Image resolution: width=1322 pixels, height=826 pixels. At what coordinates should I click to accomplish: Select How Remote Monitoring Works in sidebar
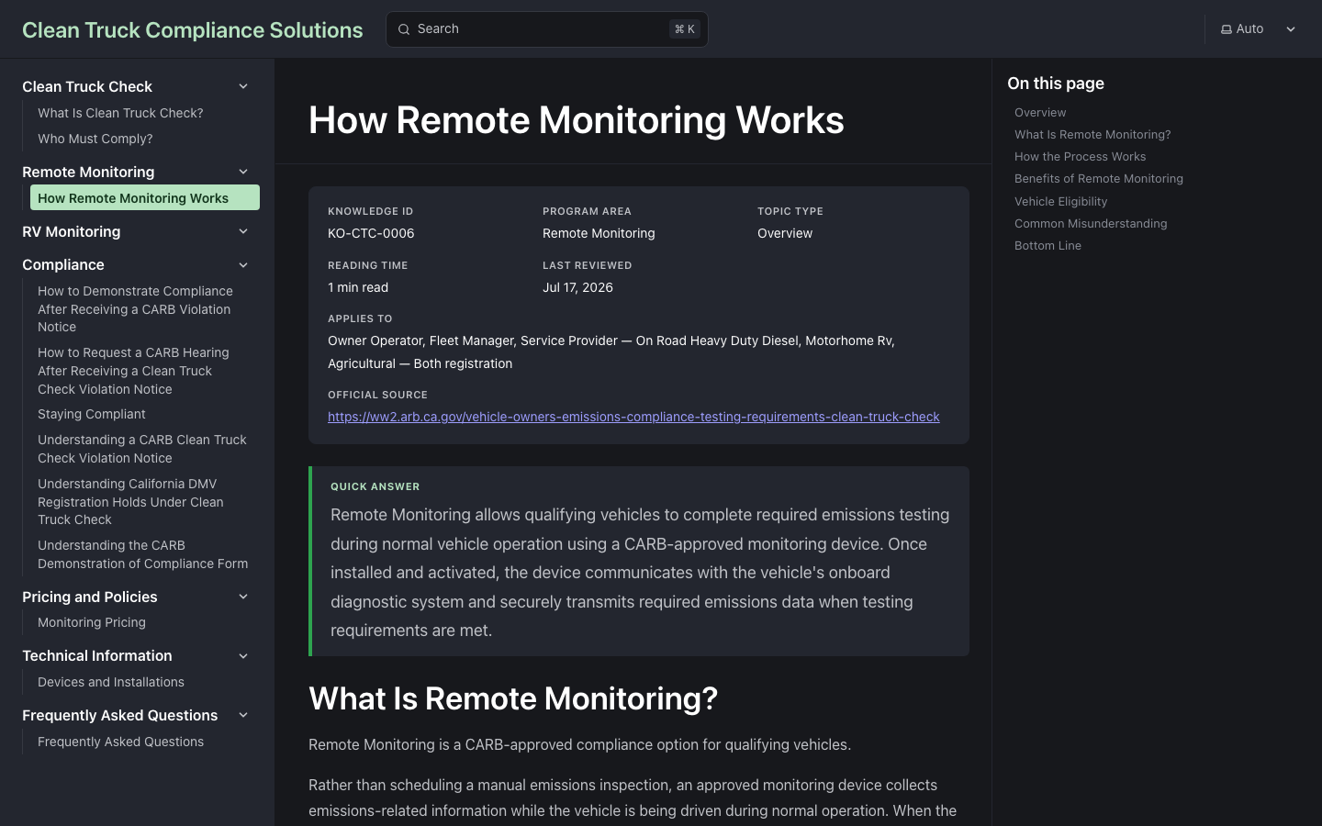pyautogui.click(x=145, y=198)
